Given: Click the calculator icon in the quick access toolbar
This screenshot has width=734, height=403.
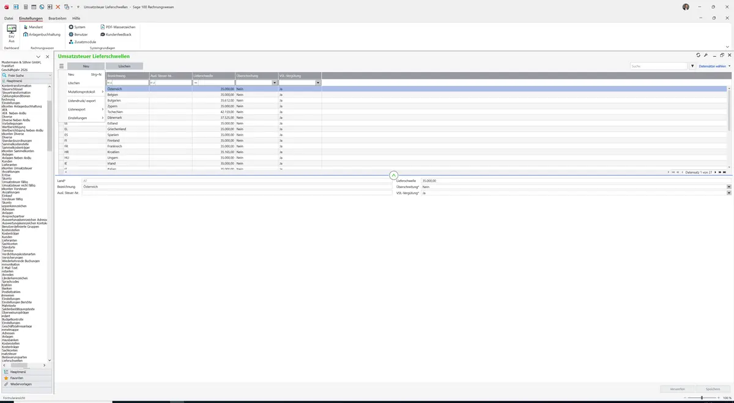Looking at the screenshot, I should (x=25, y=7).
